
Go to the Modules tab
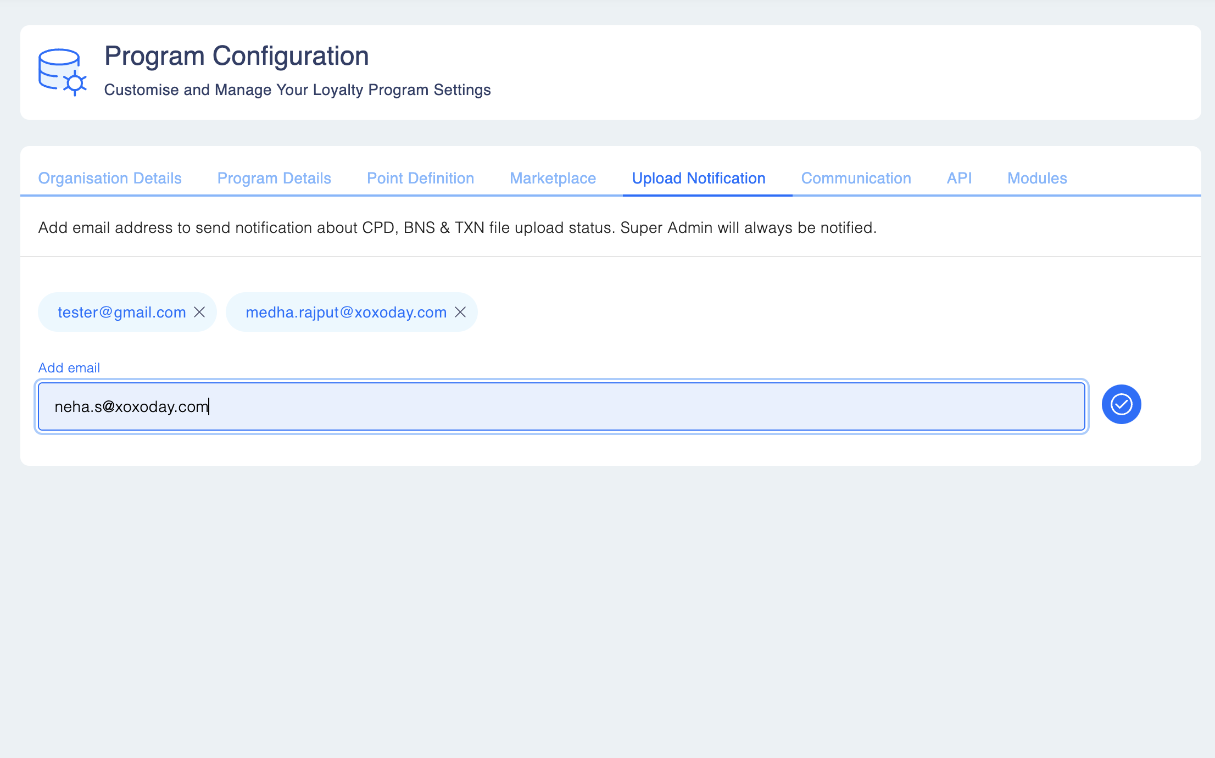tap(1037, 178)
